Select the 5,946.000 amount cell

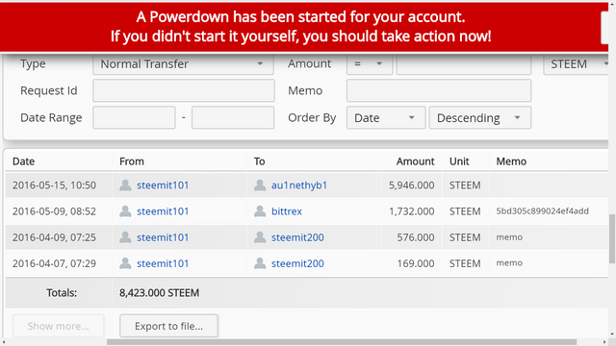click(412, 185)
